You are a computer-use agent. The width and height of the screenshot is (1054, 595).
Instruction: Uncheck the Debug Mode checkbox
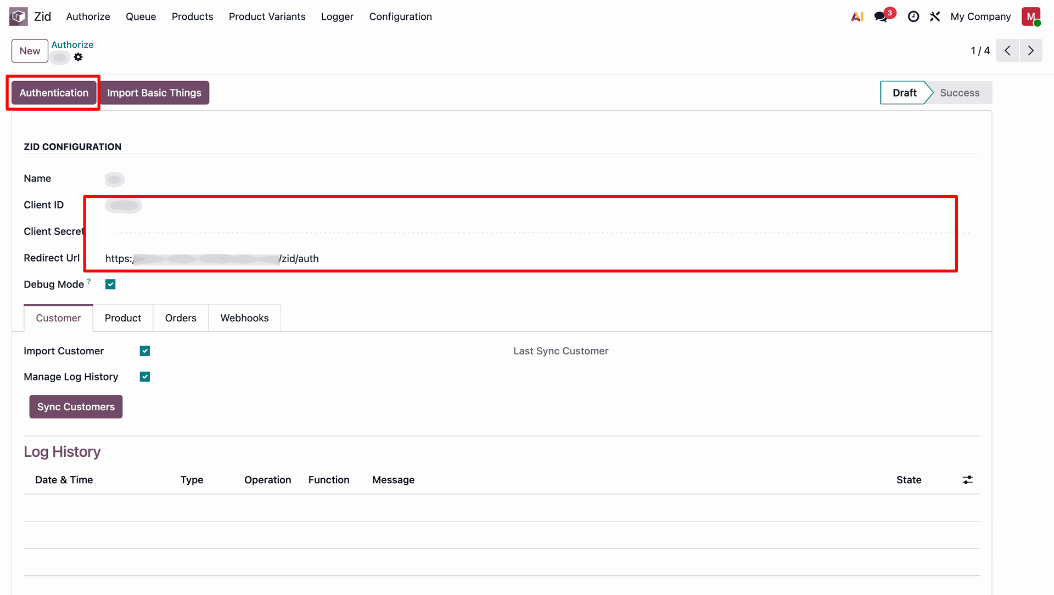pos(110,284)
